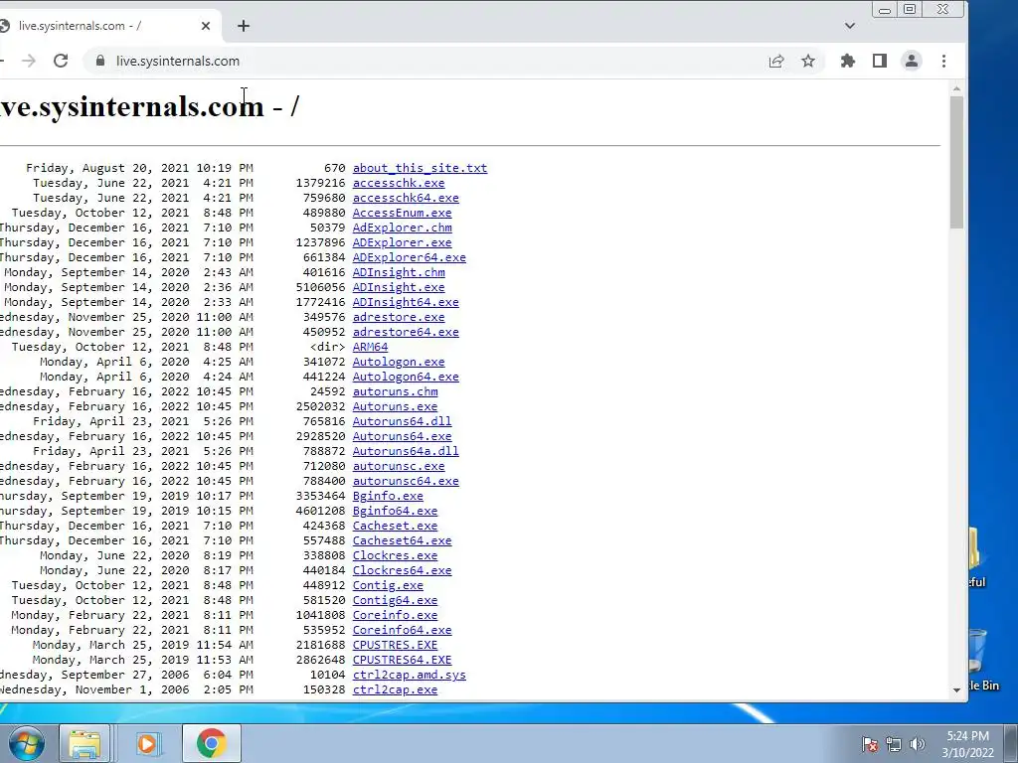Open the ADInsight.chm link

[399, 272]
